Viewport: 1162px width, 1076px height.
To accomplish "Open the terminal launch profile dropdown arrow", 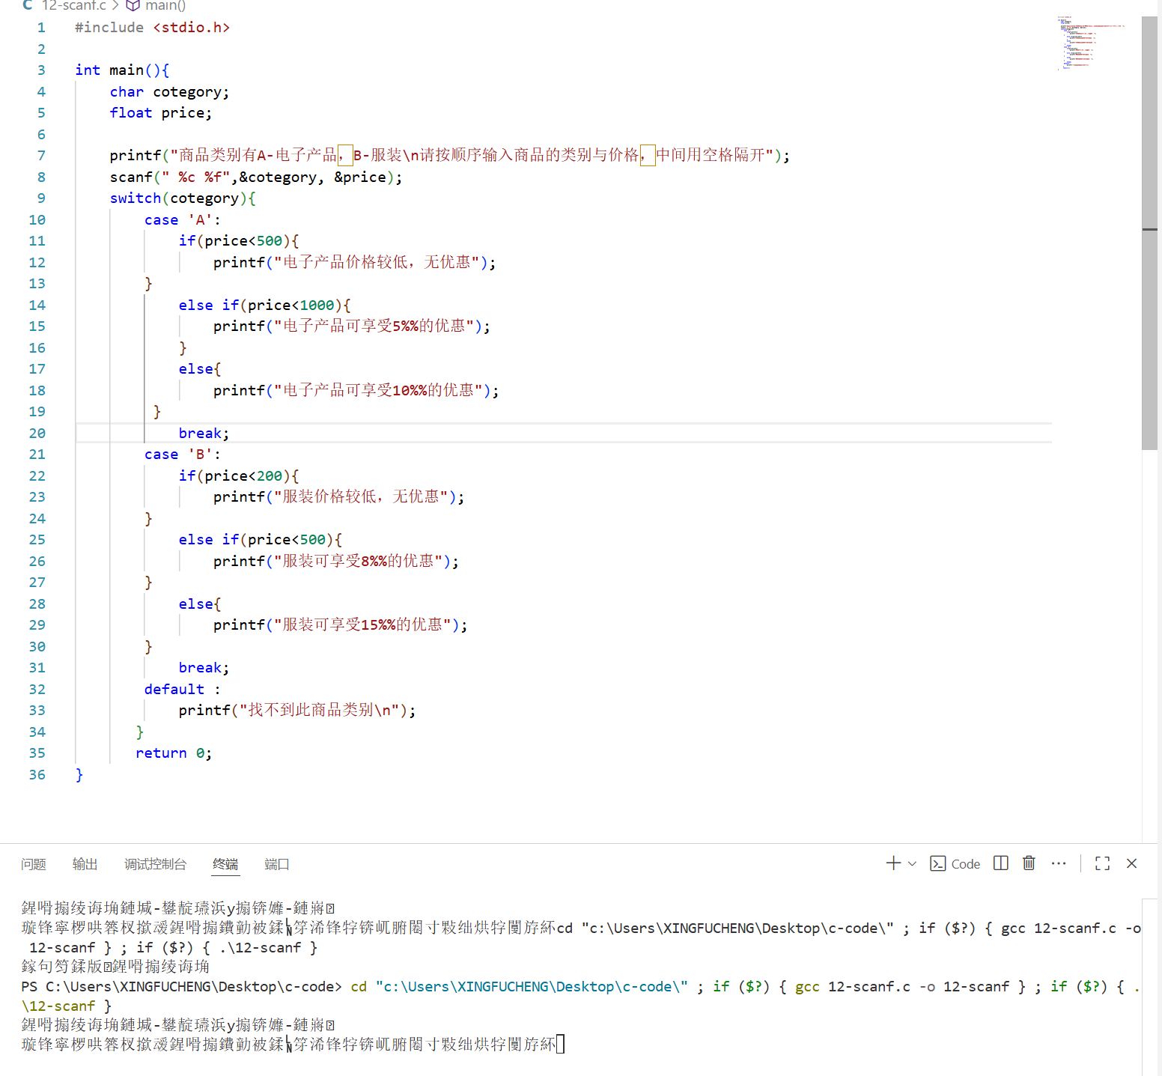I will pos(912,863).
